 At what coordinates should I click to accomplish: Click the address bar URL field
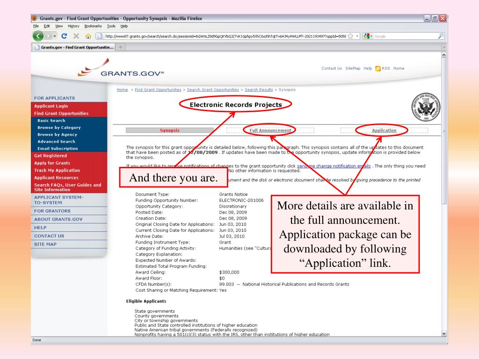pyautogui.click(x=225, y=36)
